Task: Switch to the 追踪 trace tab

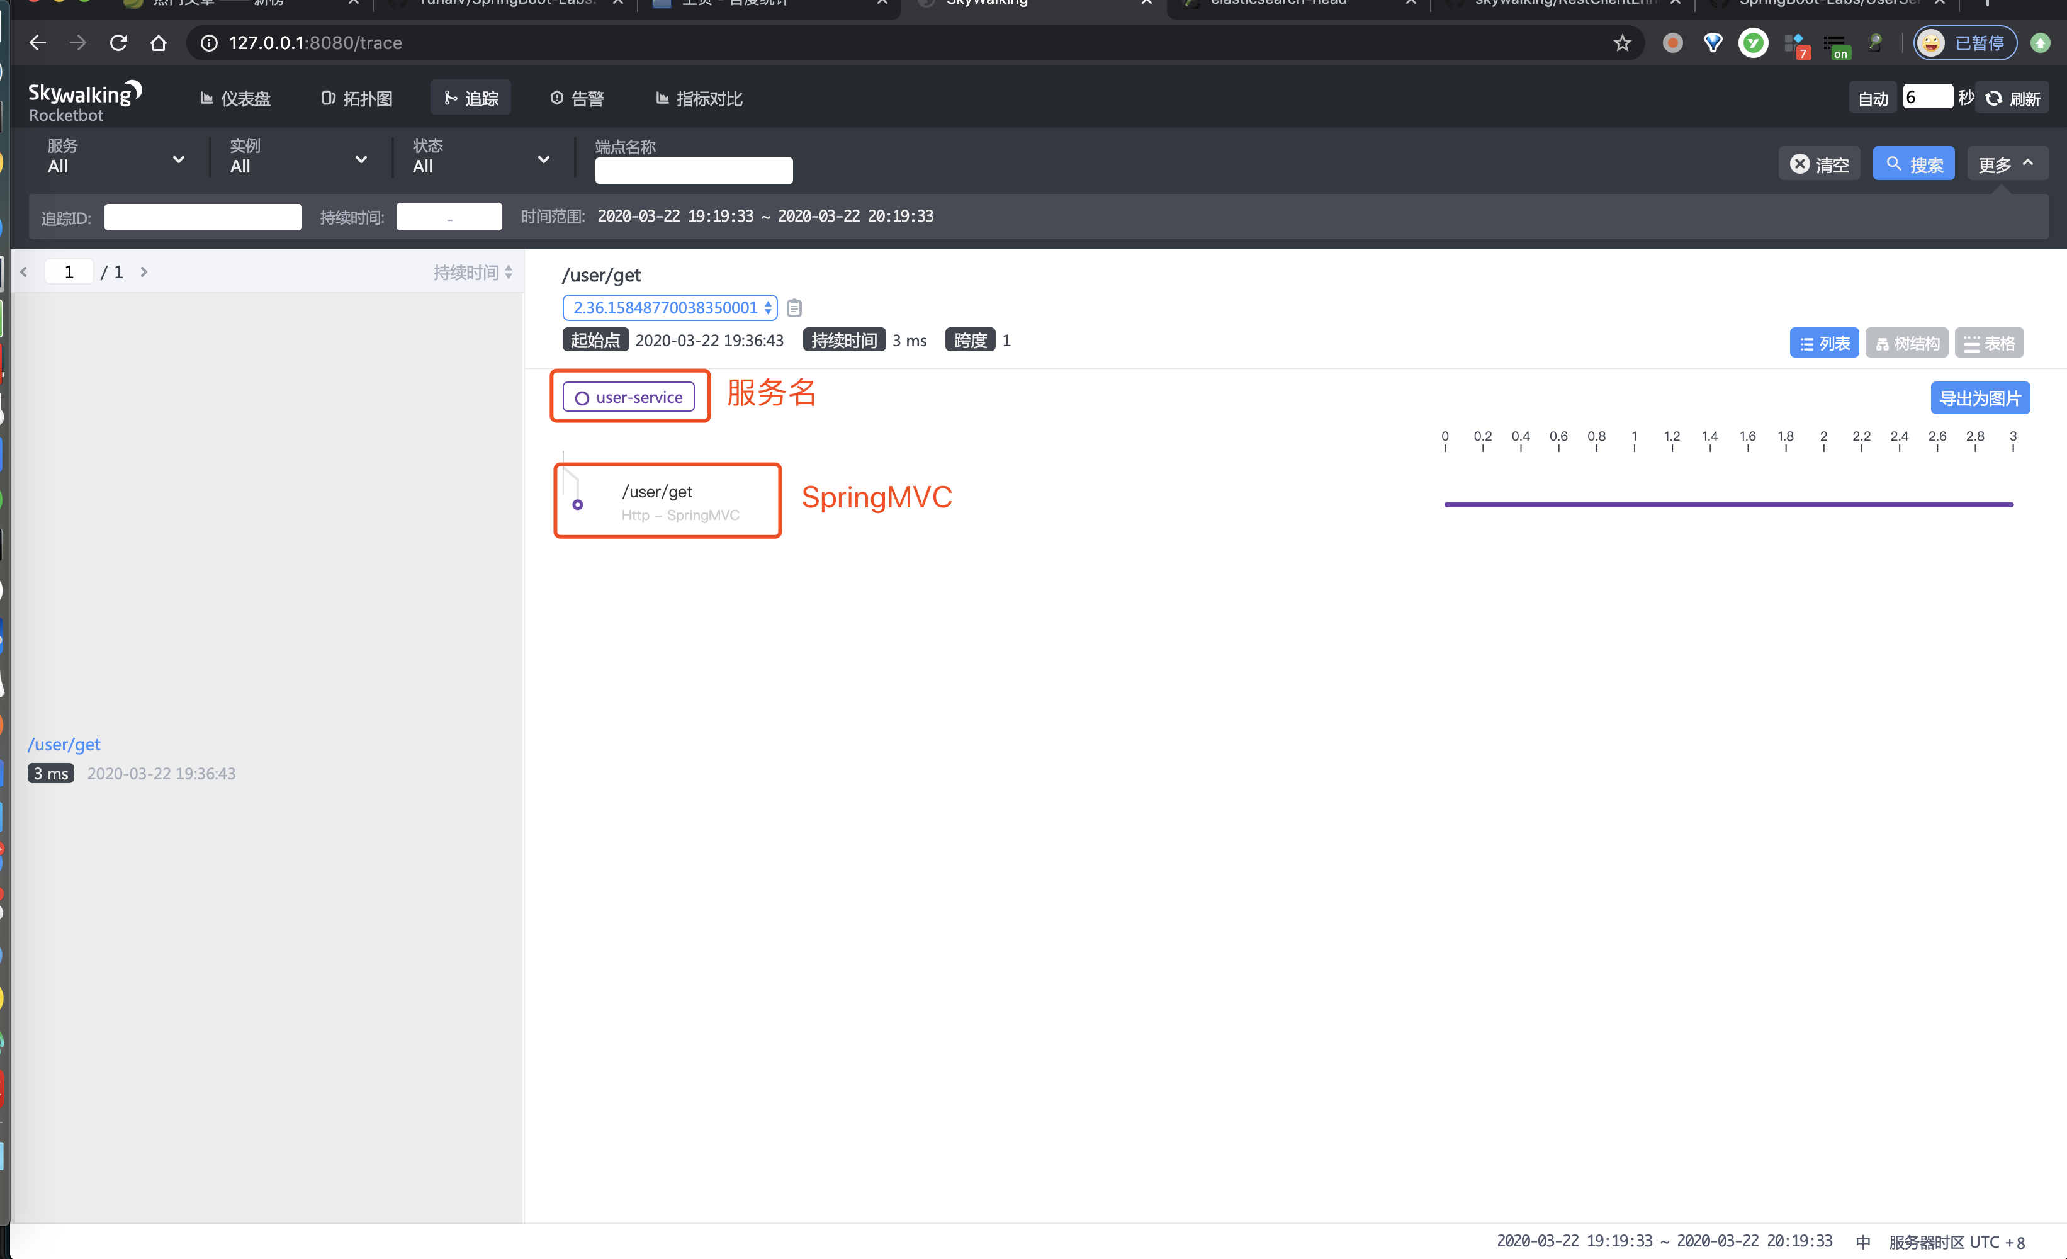Action: pyautogui.click(x=471, y=99)
